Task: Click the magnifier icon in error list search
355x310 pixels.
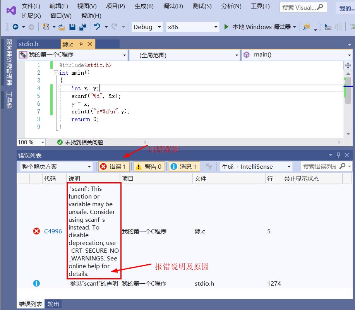Action: point(342,166)
